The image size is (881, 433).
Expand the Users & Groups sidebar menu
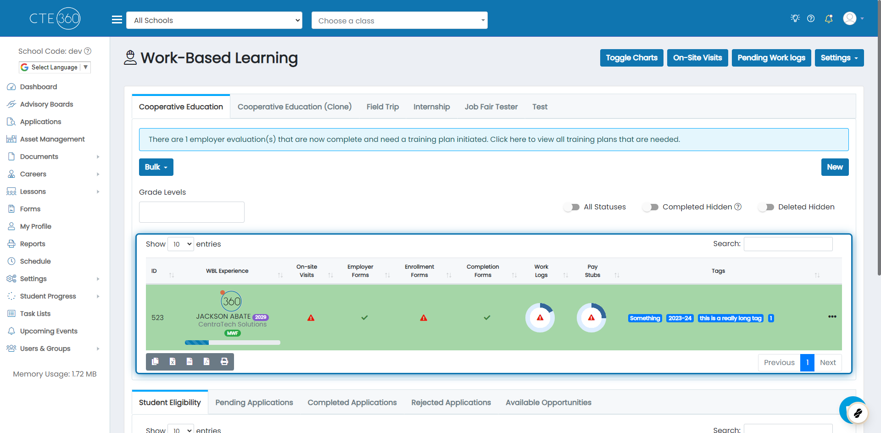[x=54, y=349]
